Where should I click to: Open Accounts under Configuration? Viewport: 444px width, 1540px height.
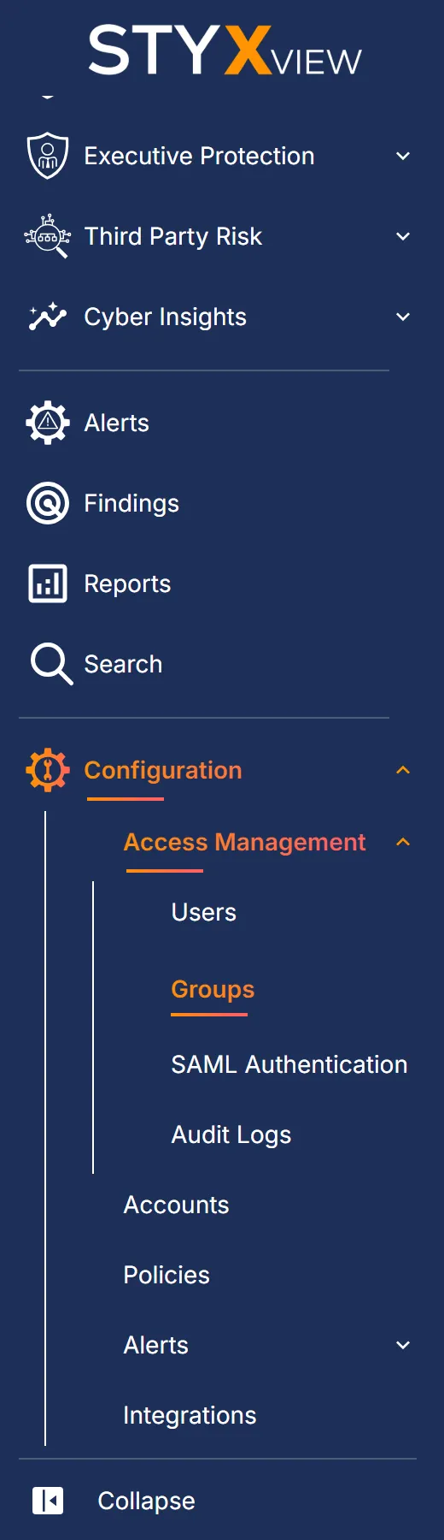(176, 1205)
